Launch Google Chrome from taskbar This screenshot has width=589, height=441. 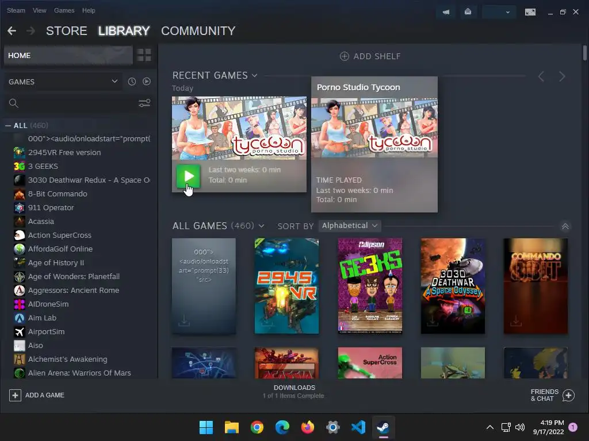point(257,427)
